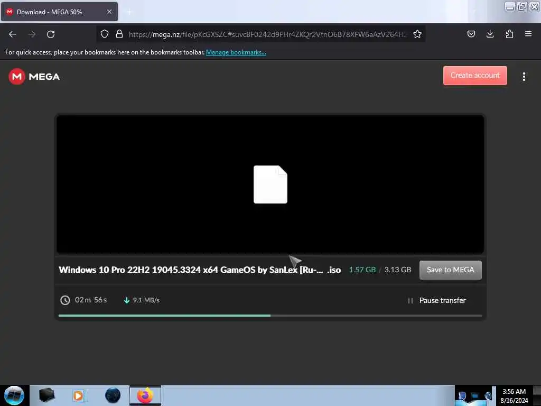541x406 pixels.
Task: Click the green download speed arrow icon
Action: click(127, 300)
